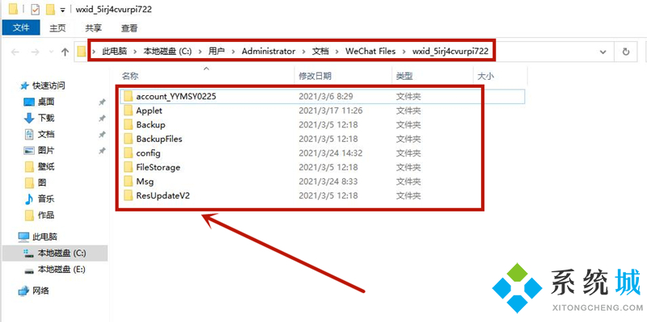Click 本地磁盘 (C:) in the address path
Screen dimensions: 647x322
pyautogui.click(x=167, y=52)
